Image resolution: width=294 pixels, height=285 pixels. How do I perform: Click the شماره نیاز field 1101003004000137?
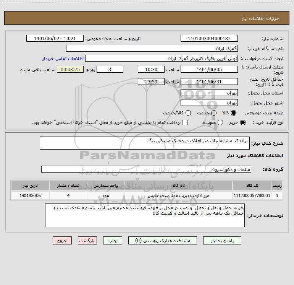coord(209,39)
